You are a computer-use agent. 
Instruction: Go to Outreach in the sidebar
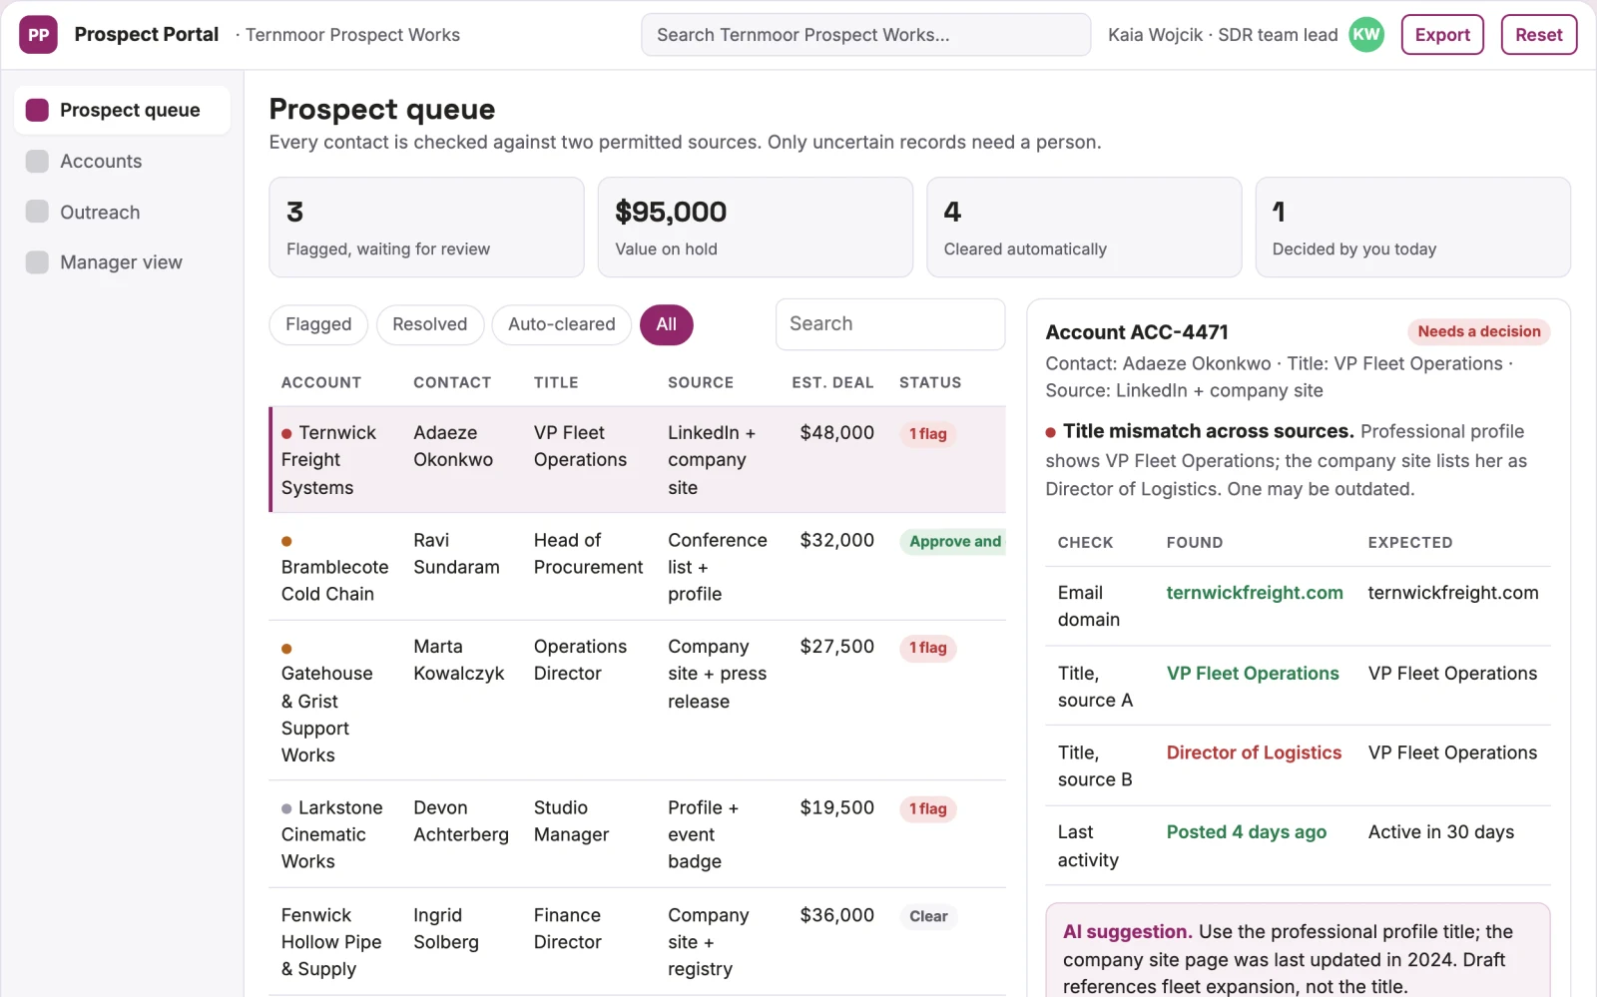122,212
